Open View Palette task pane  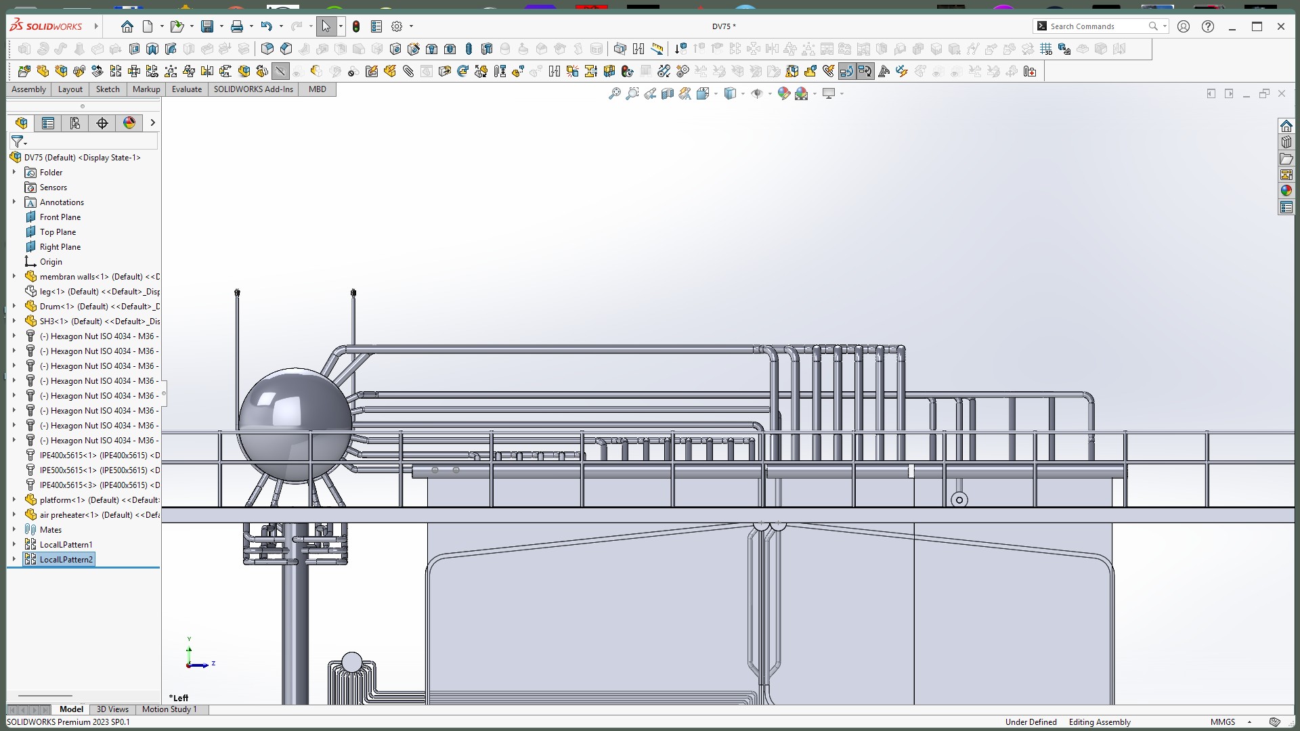coord(1286,175)
